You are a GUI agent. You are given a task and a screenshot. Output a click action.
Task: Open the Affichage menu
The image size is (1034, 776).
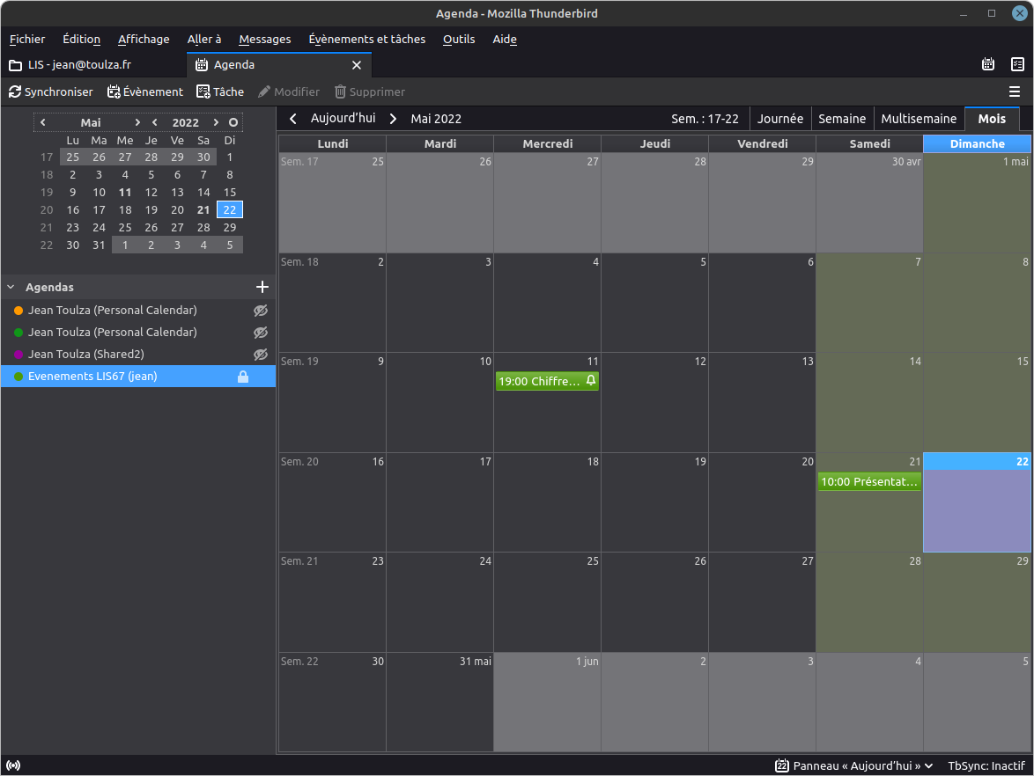144,39
